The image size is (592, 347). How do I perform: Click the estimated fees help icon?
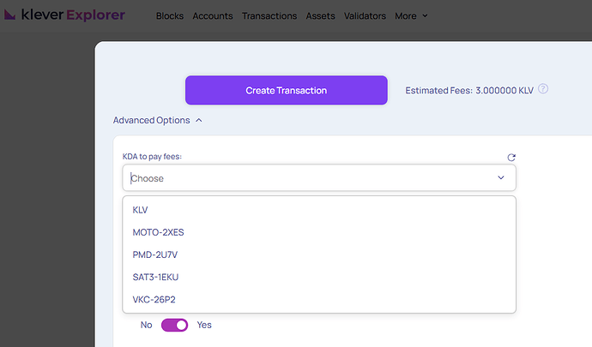point(543,89)
